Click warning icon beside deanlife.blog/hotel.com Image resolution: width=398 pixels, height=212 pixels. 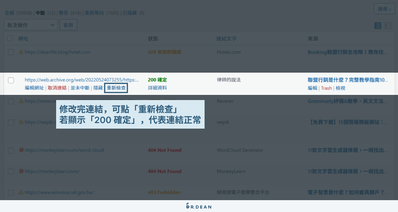[x=21, y=52]
